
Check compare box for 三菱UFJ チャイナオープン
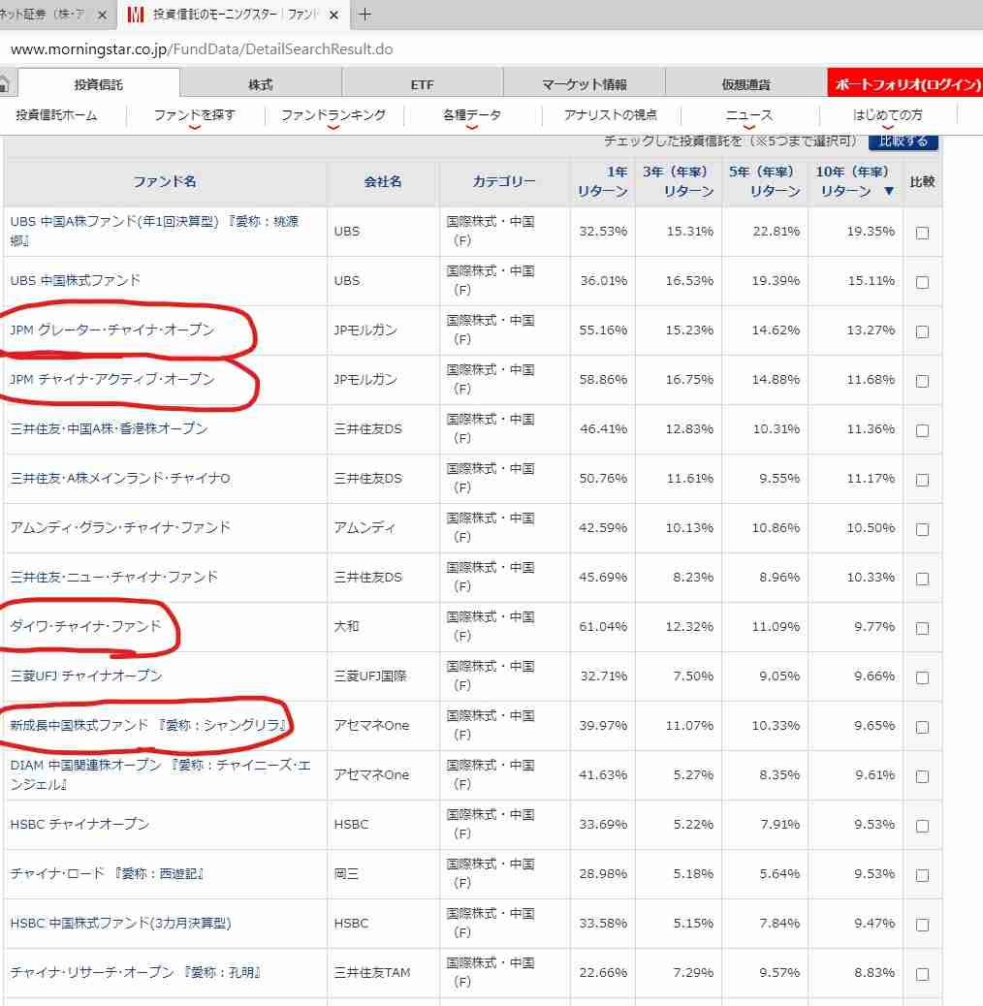pyautogui.click(x=922, y=677)
